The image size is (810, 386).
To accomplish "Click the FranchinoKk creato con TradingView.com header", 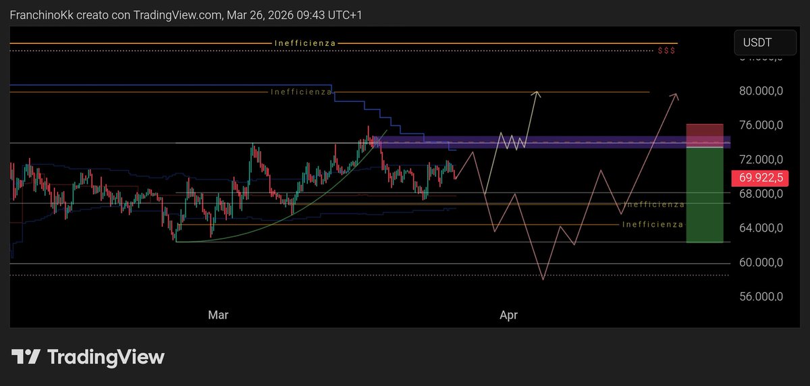I will point(186,14).
